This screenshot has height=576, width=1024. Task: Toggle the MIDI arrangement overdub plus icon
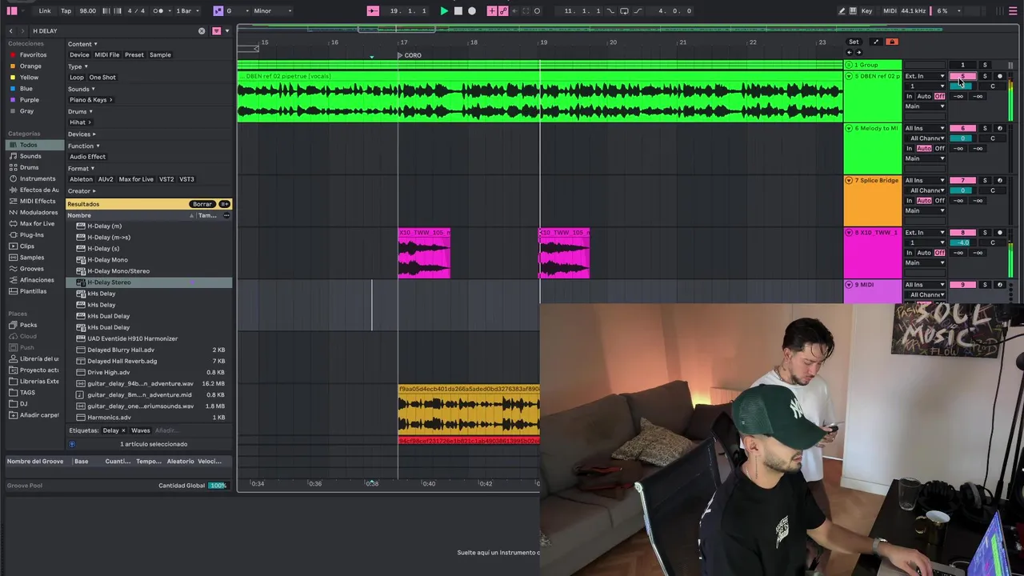pyautogui.click(x=491, y=10)
